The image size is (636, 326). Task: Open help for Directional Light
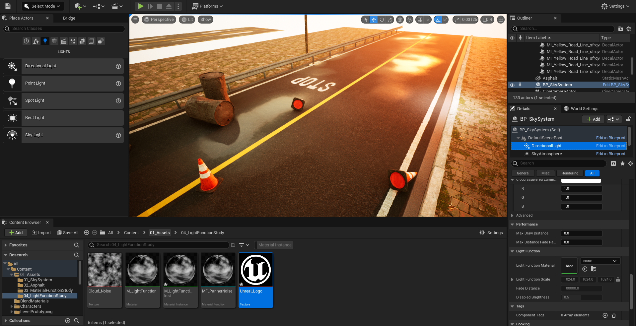(118, 66)
